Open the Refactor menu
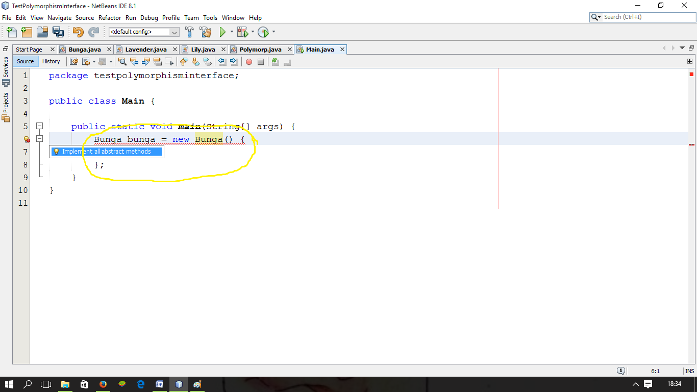This screenshot has height=392, width=697. (x=110, y=17)
